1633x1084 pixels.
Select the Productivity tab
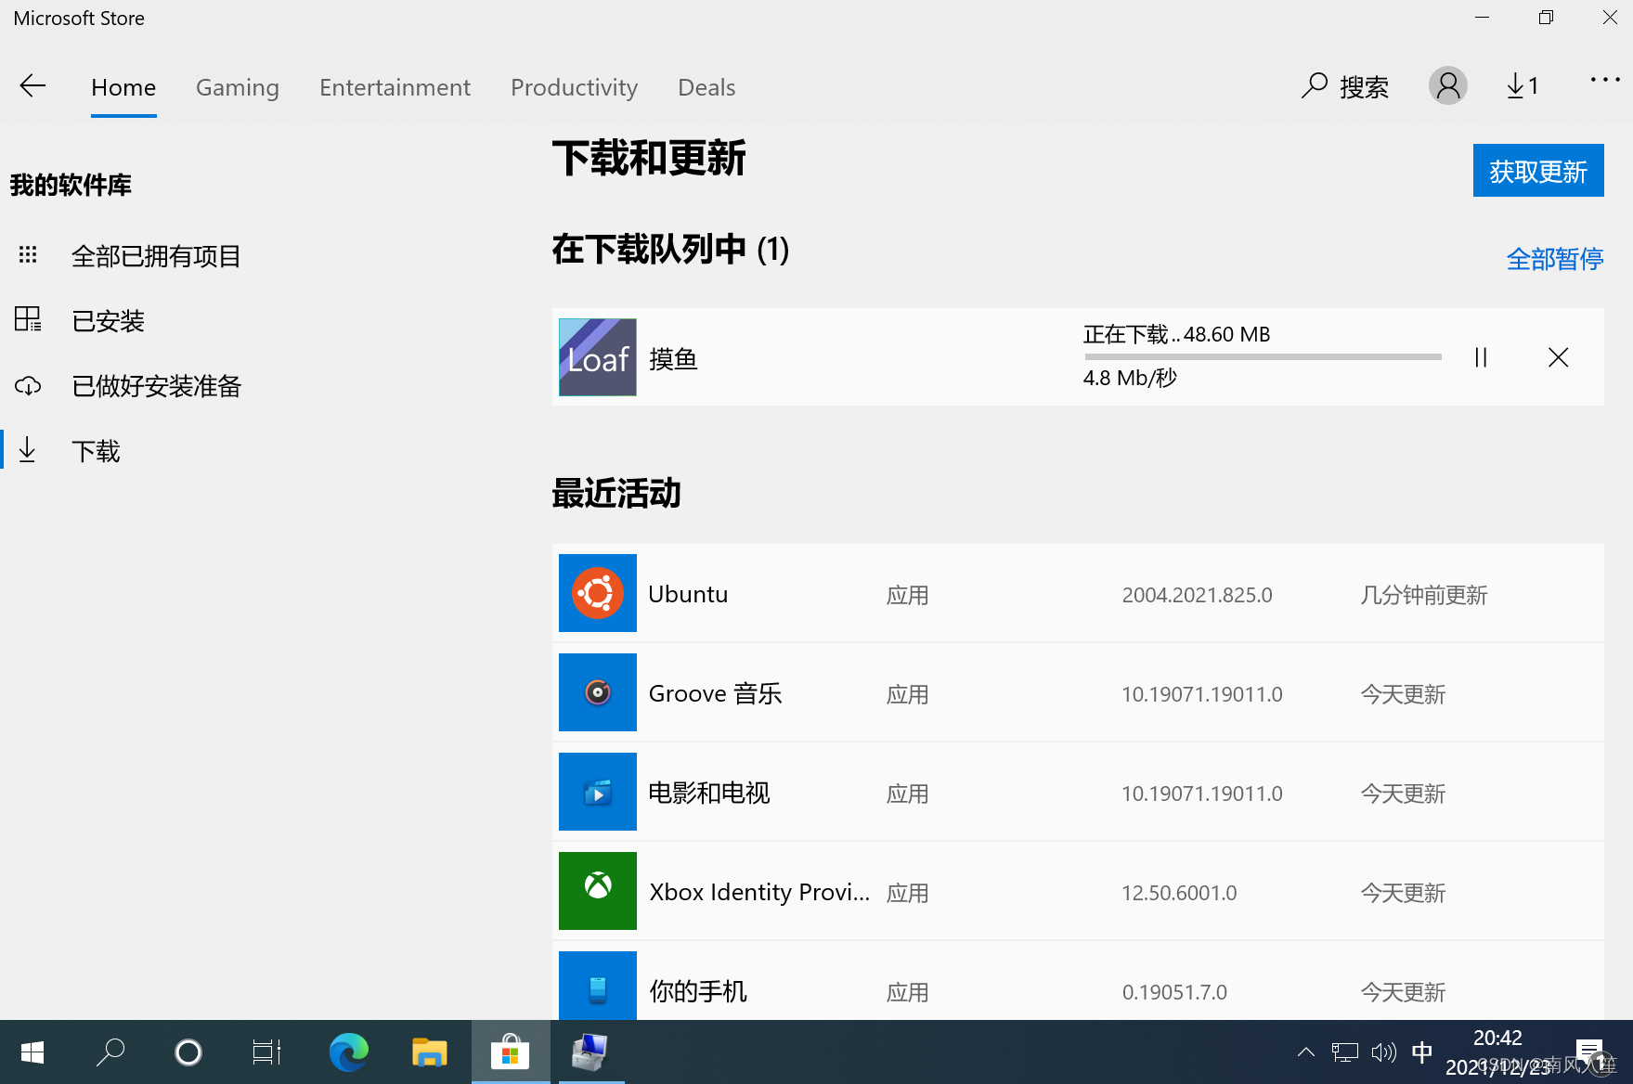tap(574, 87)
